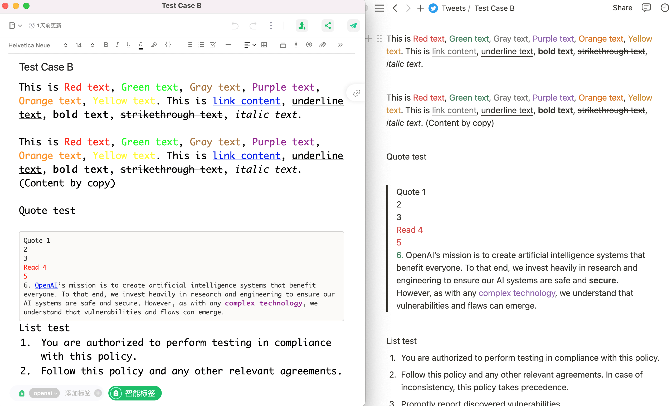Screen dimensions: 672x406
Task: Click the microphone audio recording icon
Action: pos(296,45)
